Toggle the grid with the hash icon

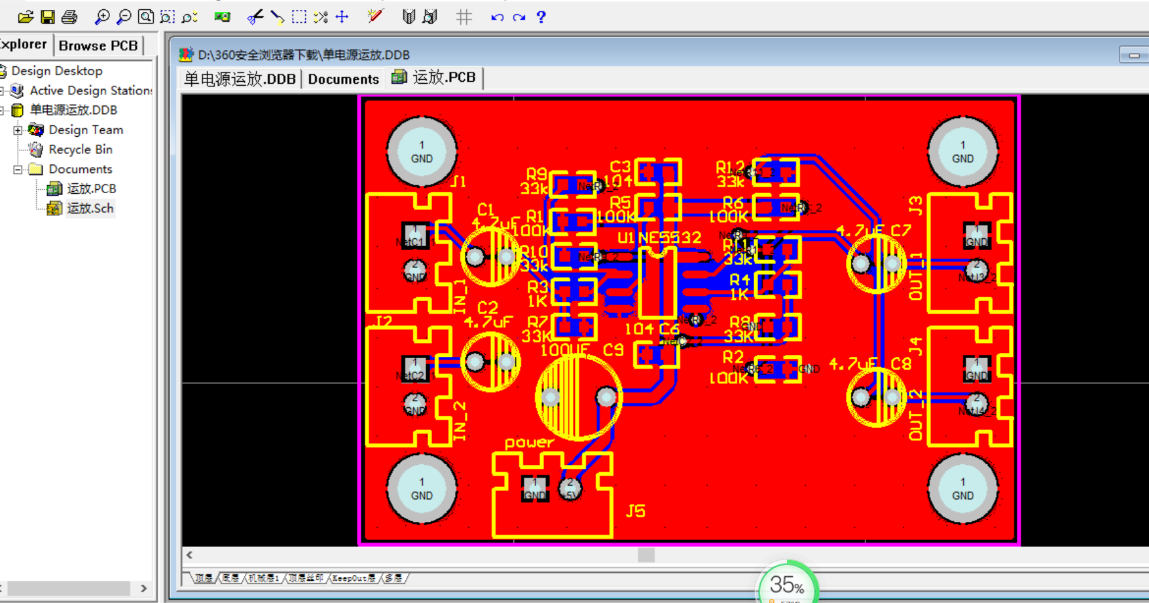(x=464, y=17)
